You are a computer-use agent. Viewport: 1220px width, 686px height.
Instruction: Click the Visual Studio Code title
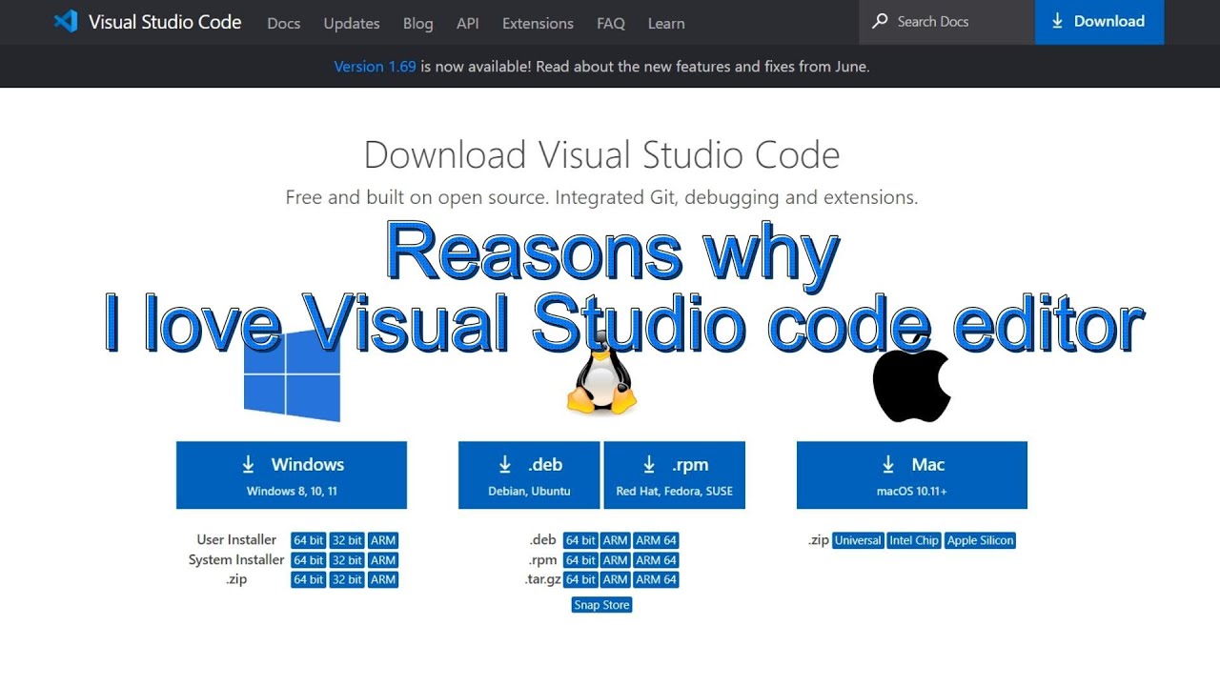pos(165,22)
